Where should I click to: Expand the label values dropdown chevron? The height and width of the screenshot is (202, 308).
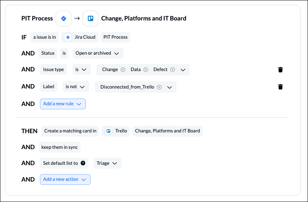click(x=169, y=87)
